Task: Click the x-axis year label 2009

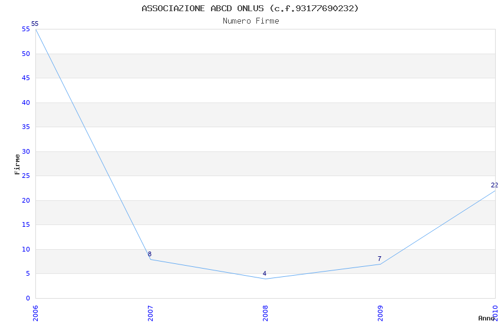Action: tap(380, 313)
